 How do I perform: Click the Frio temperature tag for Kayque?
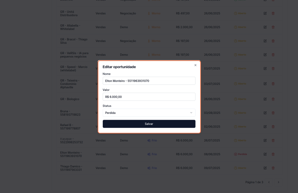152,141
